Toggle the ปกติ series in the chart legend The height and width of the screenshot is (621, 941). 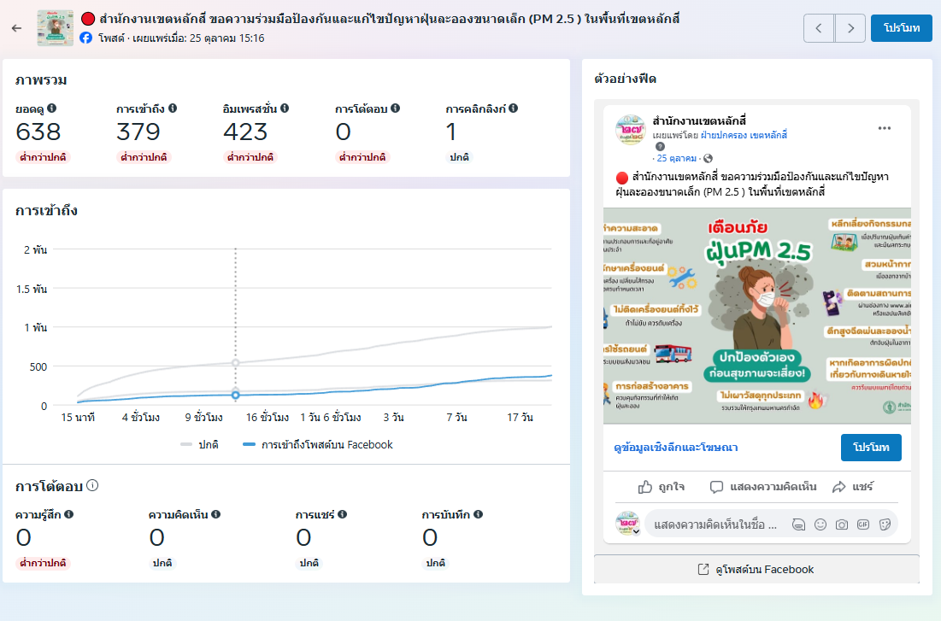pyautogui.click(x=199, y=444)
